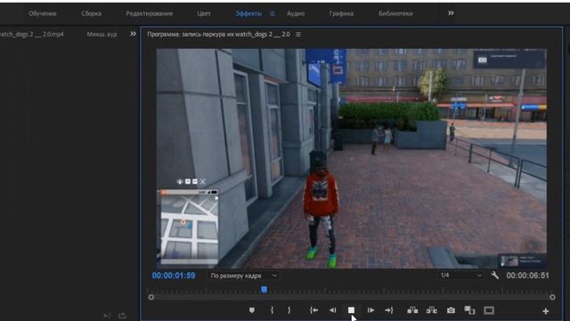Open the Цвет workspace tab
This screenshot has height=321, width=570.
coord(204,13)
